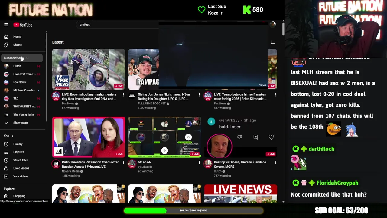Open LiveNOW from FOX channel avatar

click(6, 74)
